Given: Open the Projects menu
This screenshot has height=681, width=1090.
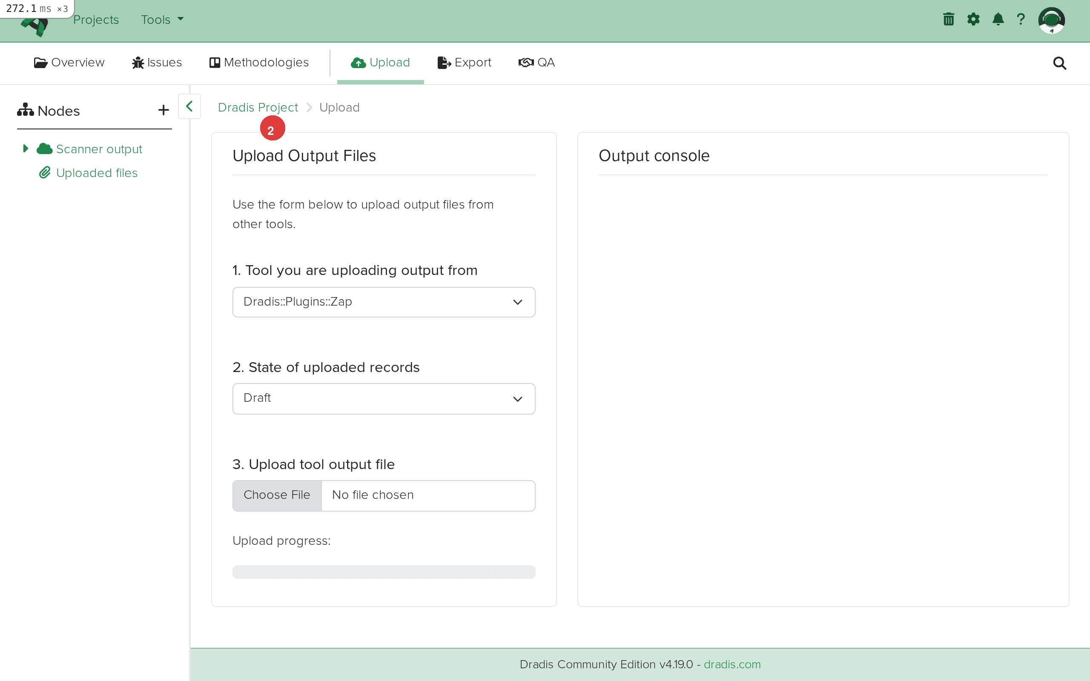Looking at the screenshot, I should (96, 20).
